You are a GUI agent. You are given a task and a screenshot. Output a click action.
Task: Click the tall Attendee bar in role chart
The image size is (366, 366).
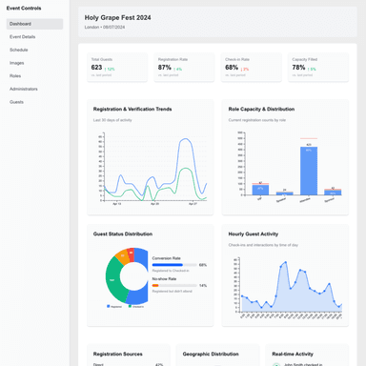click(309, 171)
